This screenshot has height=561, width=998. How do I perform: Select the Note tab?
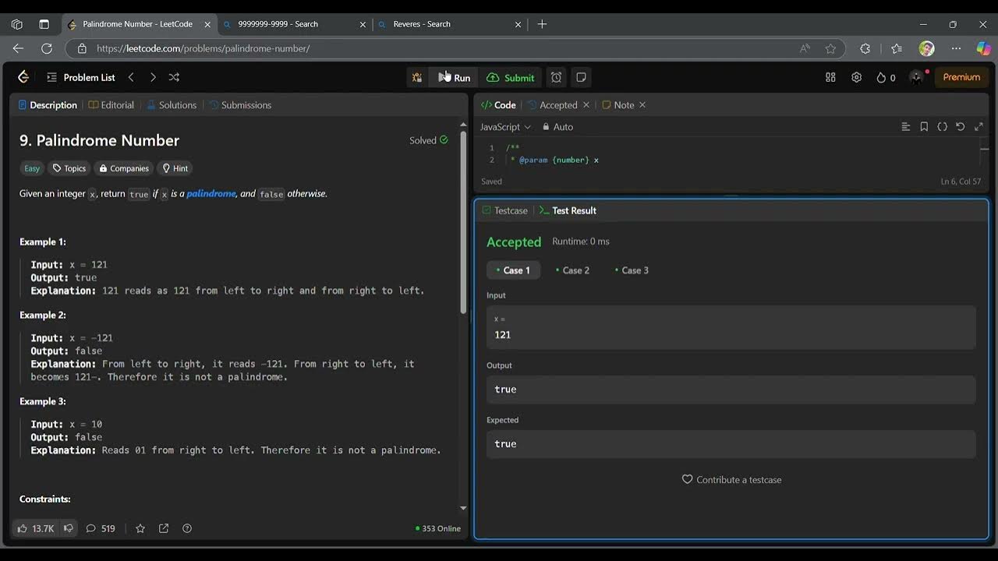[618, 104]
